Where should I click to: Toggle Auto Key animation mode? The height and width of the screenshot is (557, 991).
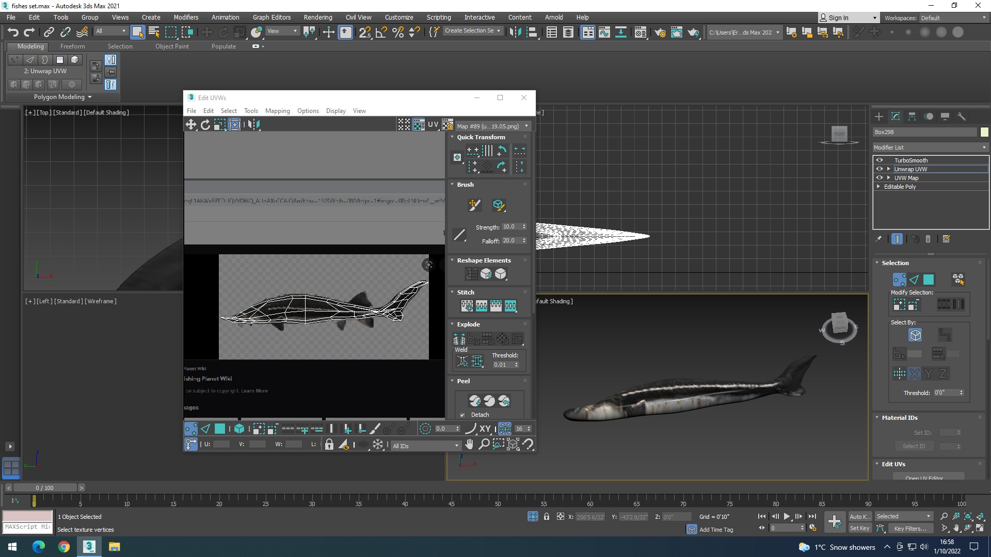click(860, 516)
